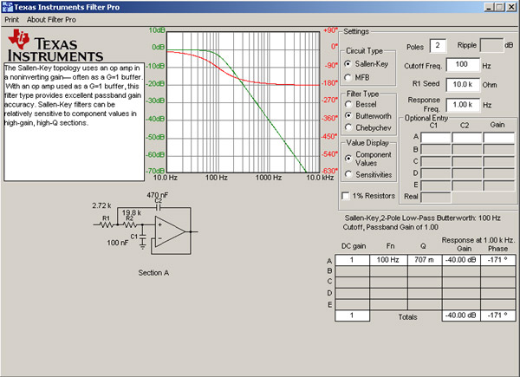Click the Texas Instruments logo

pyautogui.click(x=55, y=46)
